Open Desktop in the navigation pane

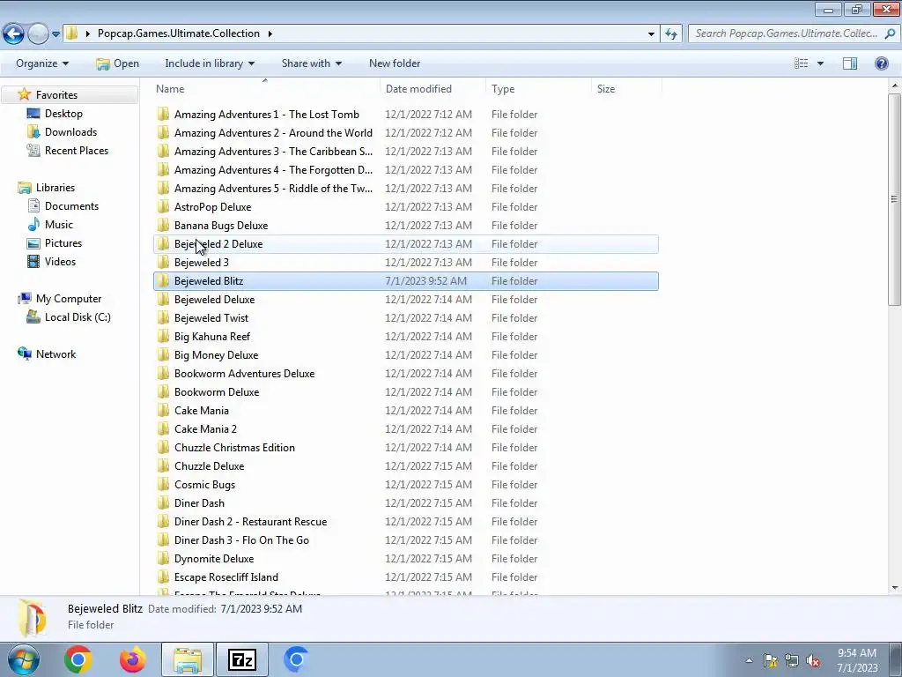tap(63, 114)
